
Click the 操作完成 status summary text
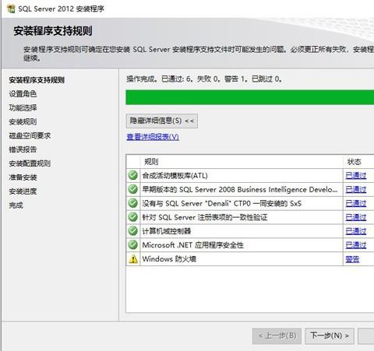coord(204,79)
